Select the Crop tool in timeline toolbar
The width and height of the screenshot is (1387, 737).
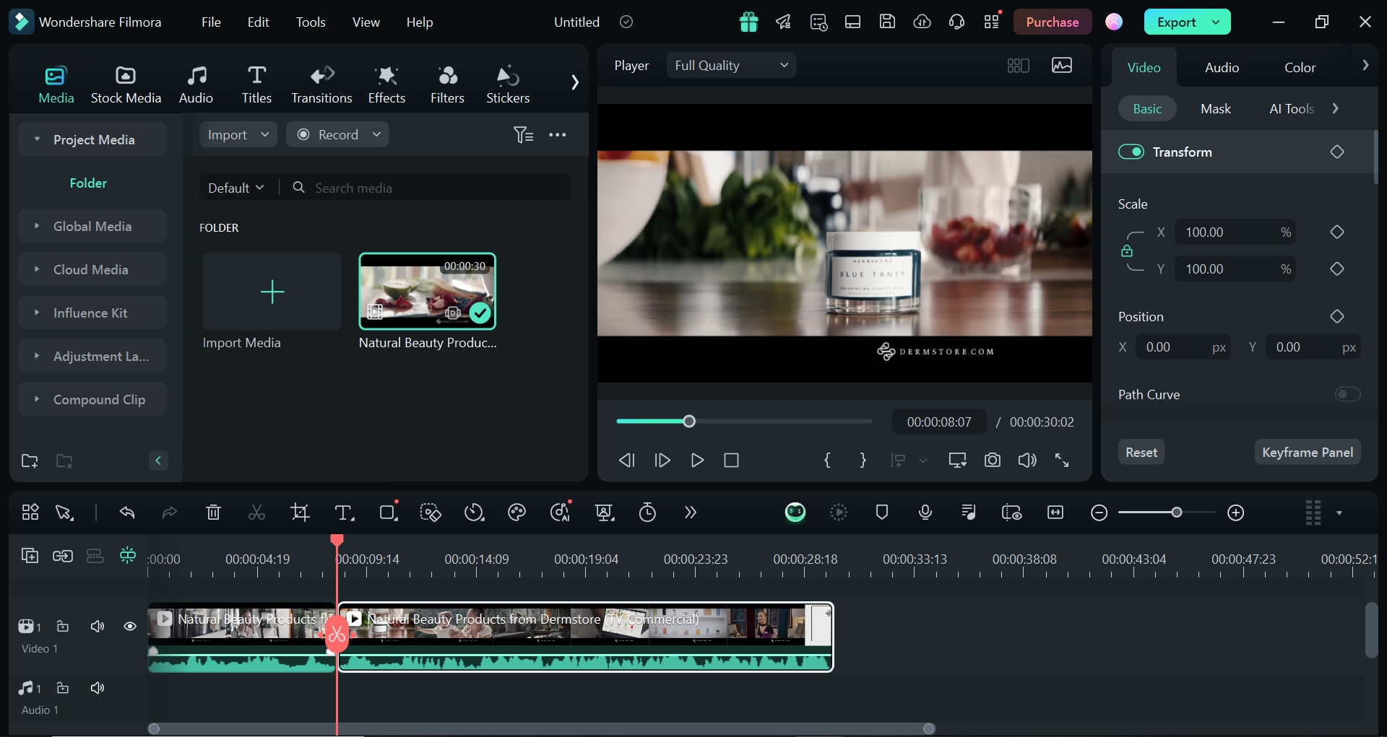click(300, 513)
